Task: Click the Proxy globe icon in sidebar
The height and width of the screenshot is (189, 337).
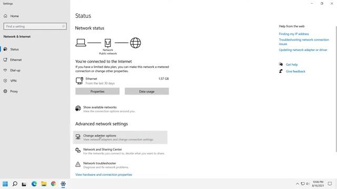Action: pos(5,91)
